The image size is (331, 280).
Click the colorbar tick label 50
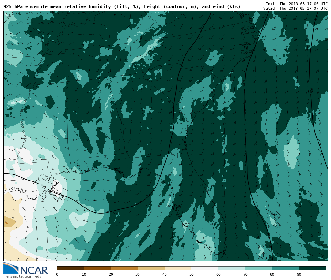tap(192, 274)
